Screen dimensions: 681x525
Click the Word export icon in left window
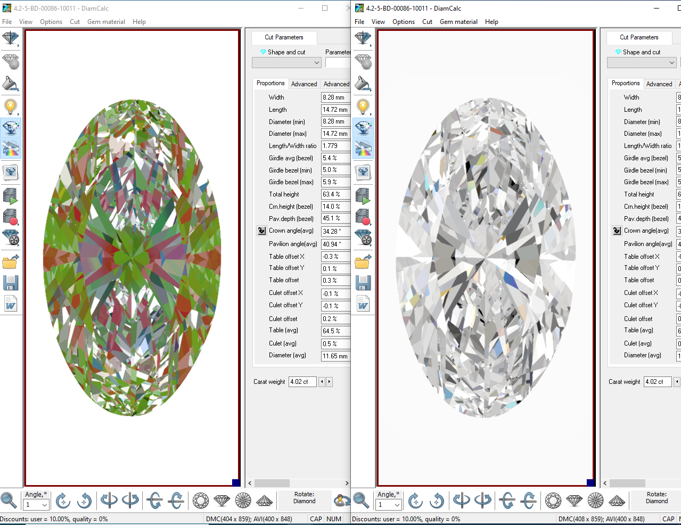click(x=11, y=303)
